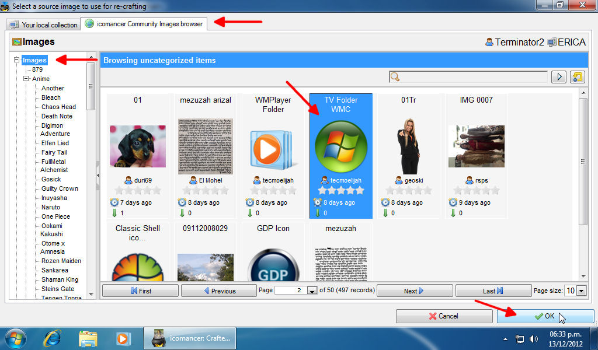Select the 01Tr woman image thumbnail

click(408, 146)
